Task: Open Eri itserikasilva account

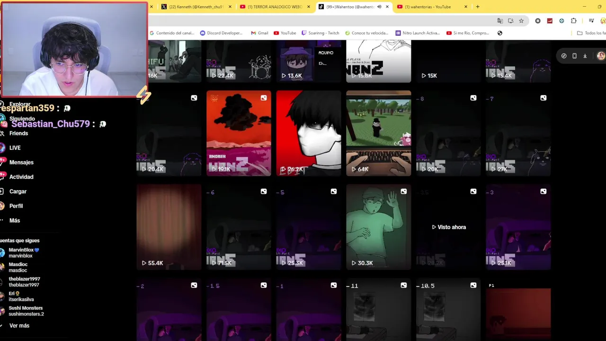Action: pyautogui.click(x=18, y=296)
